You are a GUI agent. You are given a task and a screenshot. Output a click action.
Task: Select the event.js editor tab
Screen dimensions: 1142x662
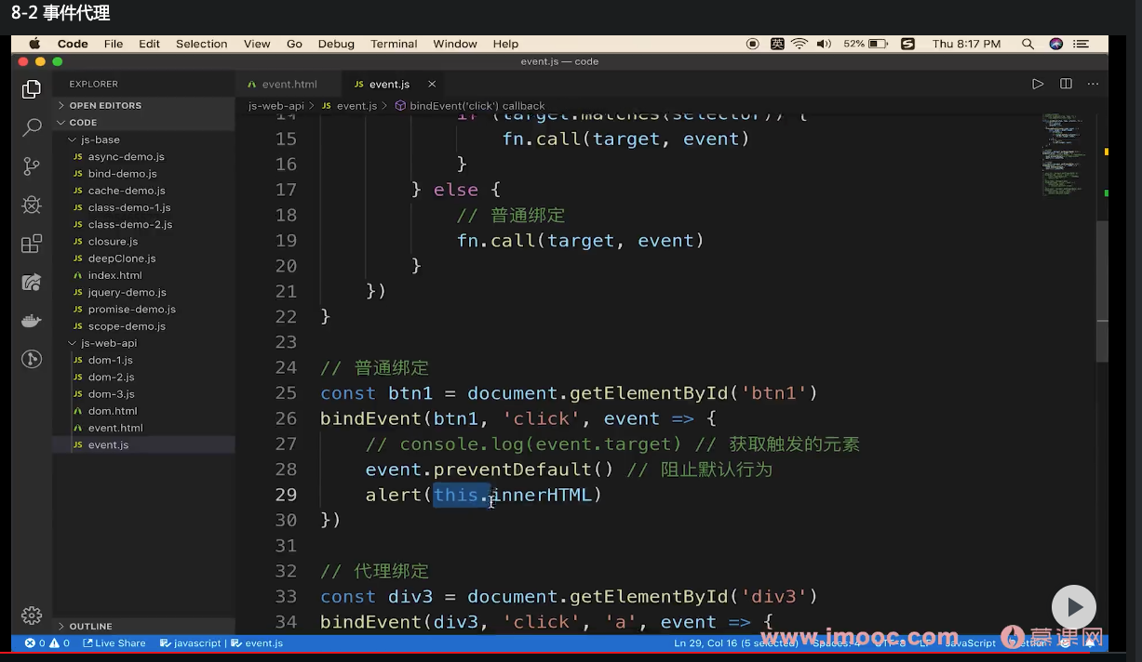[x=389, y=84]
